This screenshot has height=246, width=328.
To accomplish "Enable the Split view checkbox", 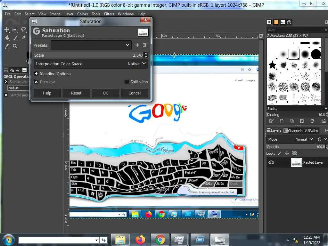I will 127,82.
